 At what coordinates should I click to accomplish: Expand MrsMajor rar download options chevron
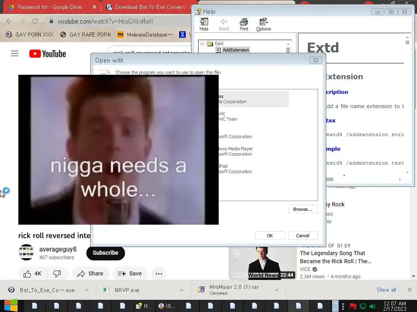point(277,290)
